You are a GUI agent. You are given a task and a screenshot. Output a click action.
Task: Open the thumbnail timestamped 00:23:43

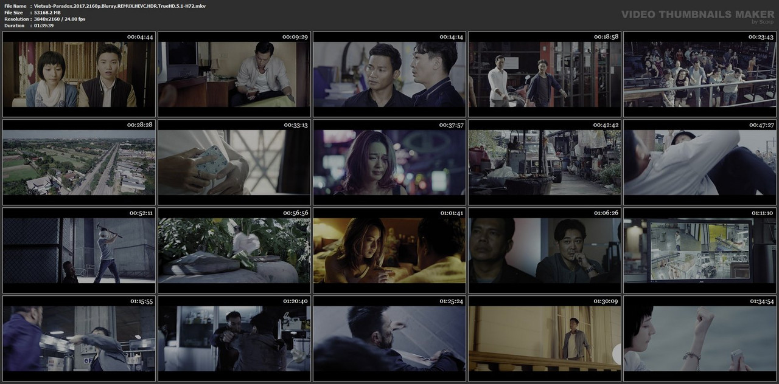[700, 74]
